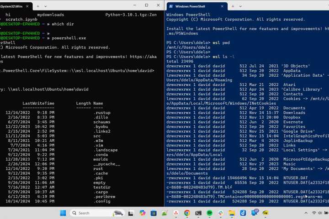Screen dimensions: 329x219
Task: Click the 'which dir' command line
Action: pos(63,24)
